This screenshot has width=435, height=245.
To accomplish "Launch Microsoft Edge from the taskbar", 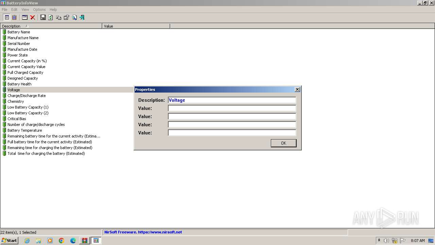I will pos(73,241).
